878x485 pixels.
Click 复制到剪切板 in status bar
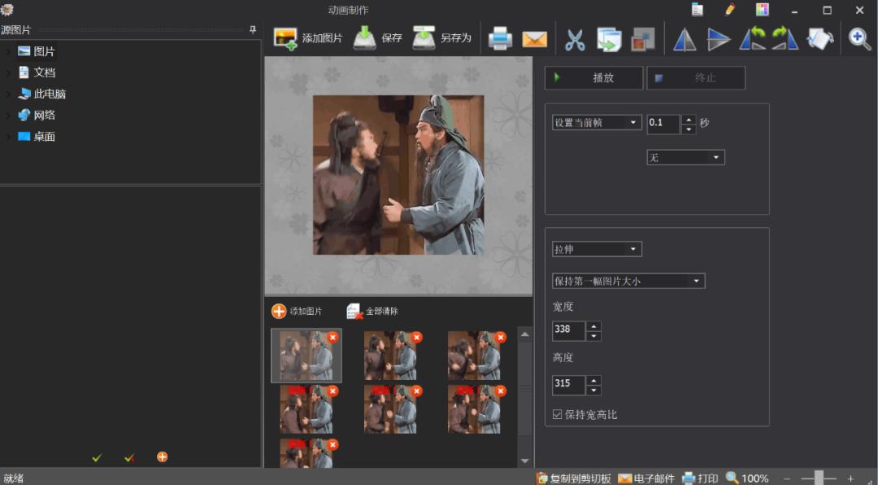tap(574, 478)
